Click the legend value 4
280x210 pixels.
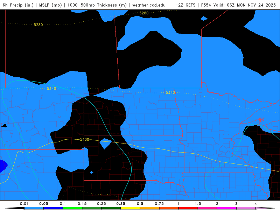(256, 204)
